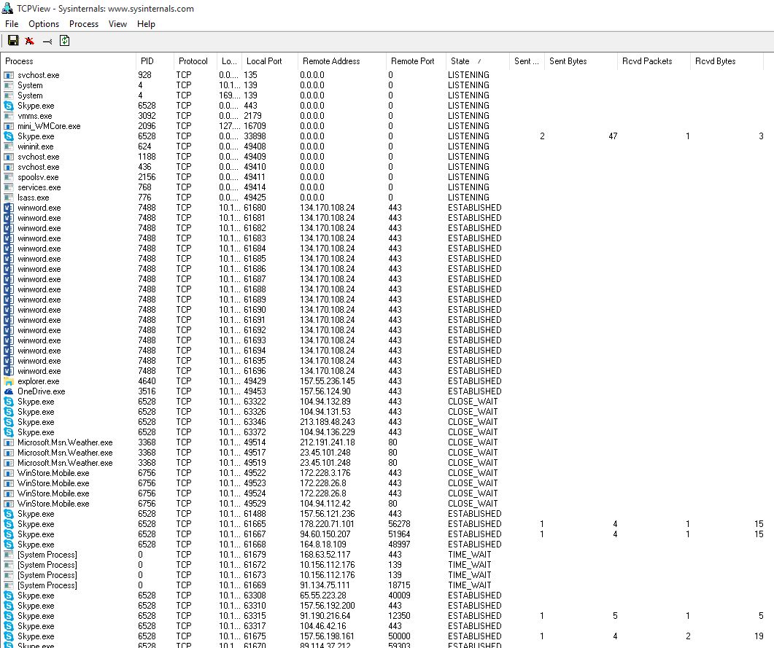
Task: Click the System Process icon on port 61679 row
Action: [x=9, y=555]
